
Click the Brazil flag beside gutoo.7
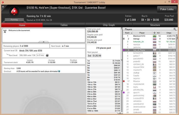(154, 56)
